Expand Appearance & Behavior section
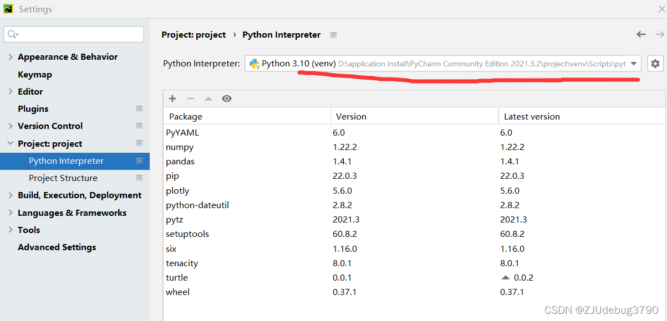Image resolution: width=667 pixels, height=321 pixels. 11,57
